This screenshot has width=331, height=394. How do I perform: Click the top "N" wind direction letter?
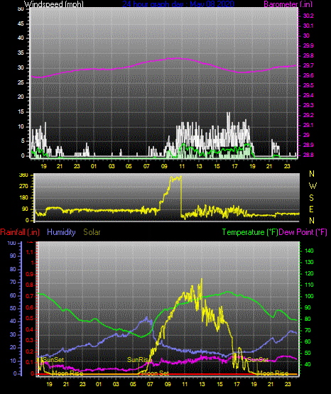point(312,174)
